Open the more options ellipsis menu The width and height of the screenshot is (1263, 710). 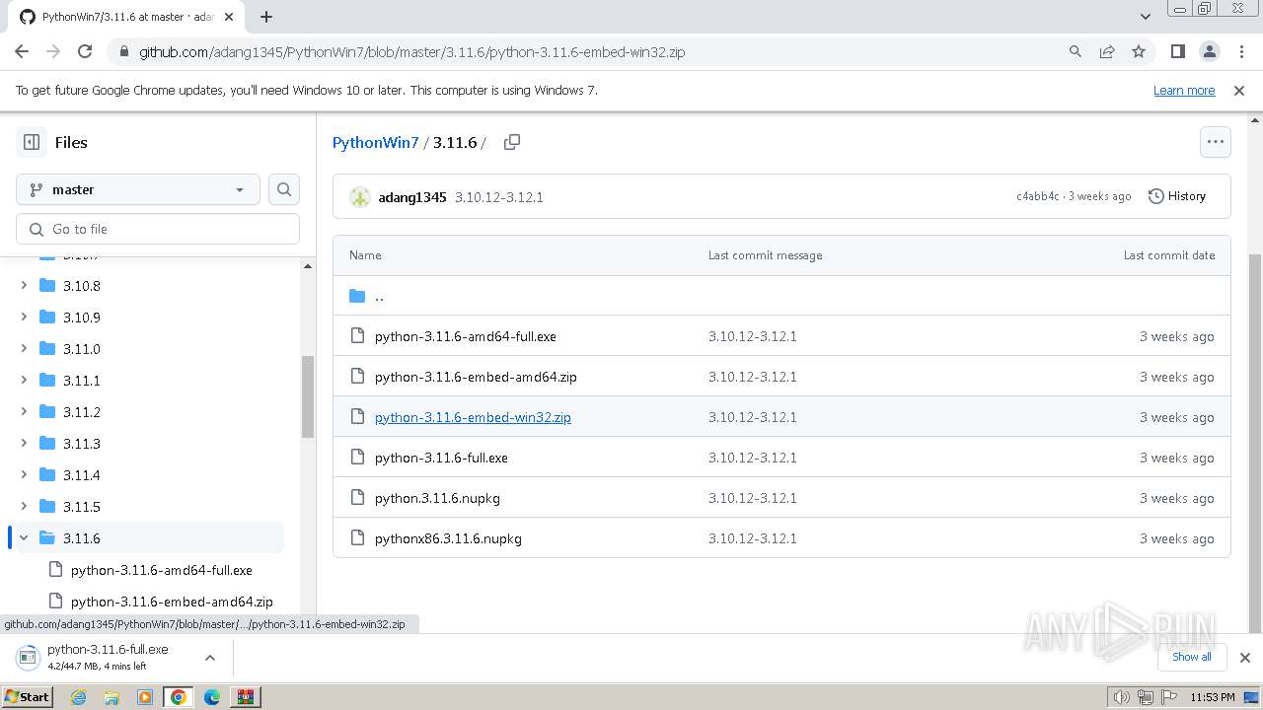click(x=1216, y=142)
